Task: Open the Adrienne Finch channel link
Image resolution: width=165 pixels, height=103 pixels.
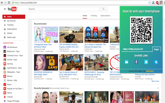Action: click(38, 49)
